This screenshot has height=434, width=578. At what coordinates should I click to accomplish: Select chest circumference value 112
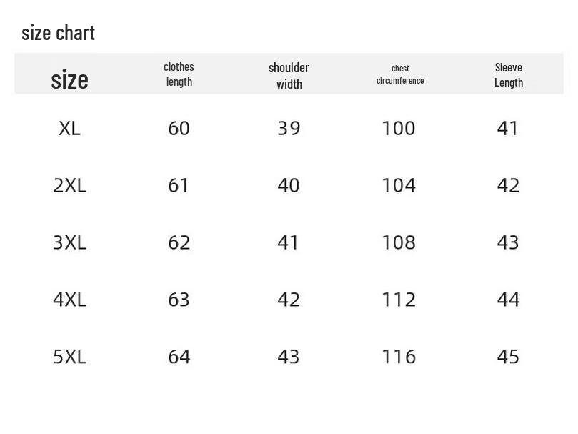point(399,300)
